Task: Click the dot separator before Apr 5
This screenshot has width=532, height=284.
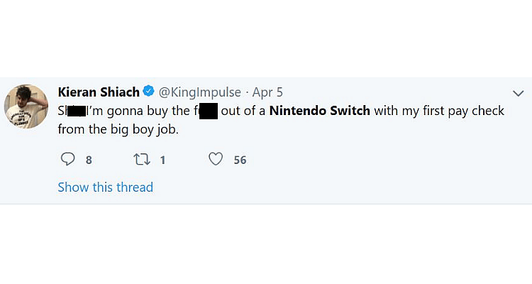Action: pyautogui.click(x=247, y=92)
